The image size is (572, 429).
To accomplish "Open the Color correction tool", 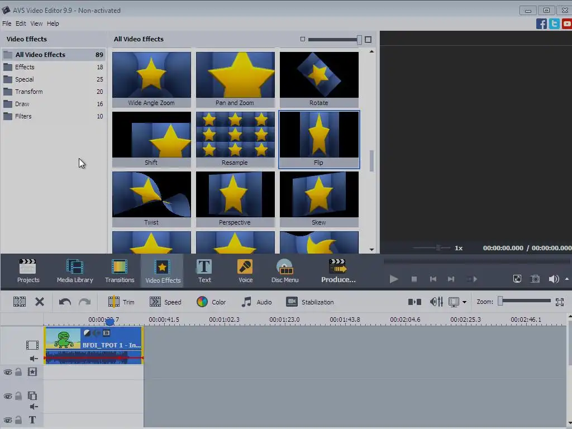I will 211,302.
